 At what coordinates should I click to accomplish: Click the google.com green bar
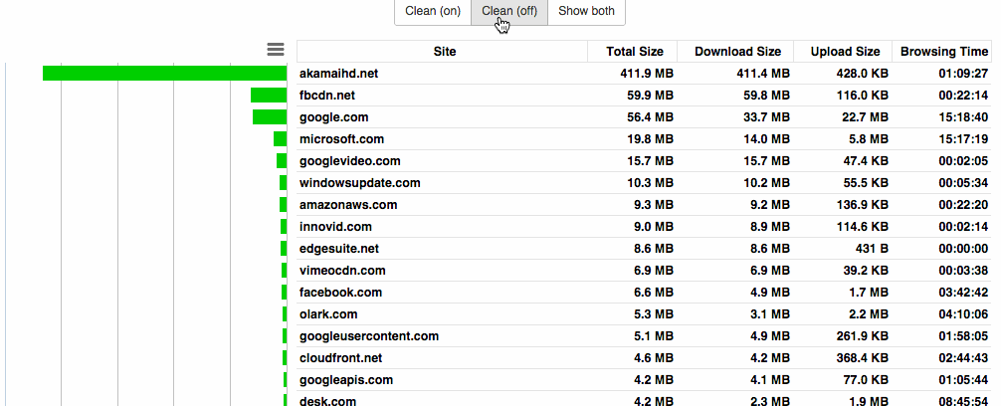(x=269, y=117)
